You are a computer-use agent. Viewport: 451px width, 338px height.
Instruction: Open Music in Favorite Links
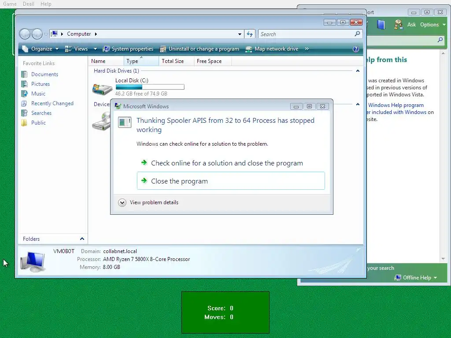click(x=38, y=94)
